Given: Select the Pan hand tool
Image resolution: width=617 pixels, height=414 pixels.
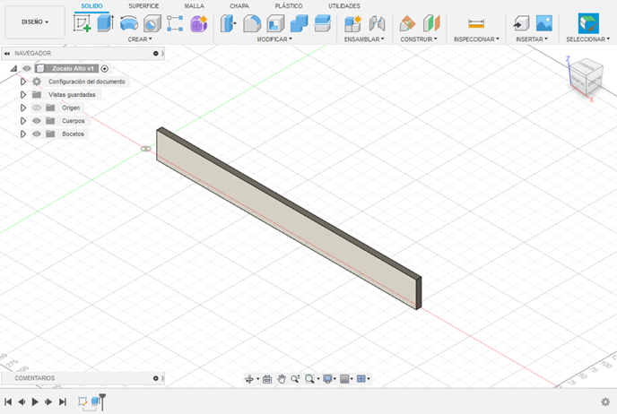Looking at the screenshot, I should coord(281,379).
